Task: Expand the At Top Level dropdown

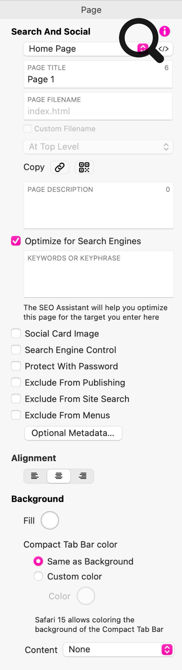Action: (98, 147)
